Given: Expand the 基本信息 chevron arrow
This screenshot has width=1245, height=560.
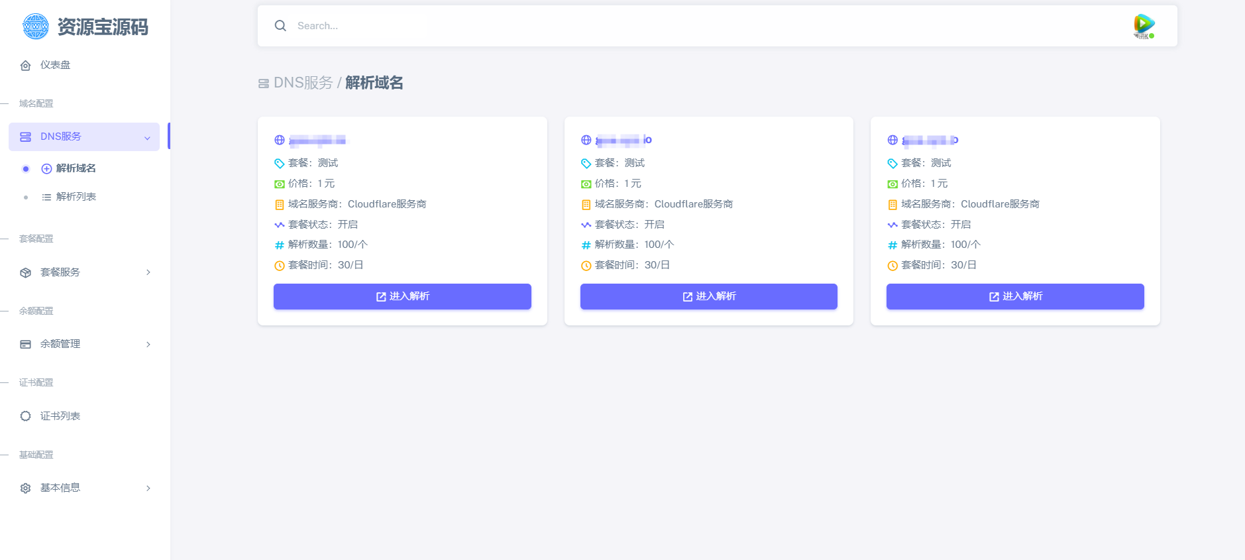Looking at the screenshot, I should click(x=148, y=488).
